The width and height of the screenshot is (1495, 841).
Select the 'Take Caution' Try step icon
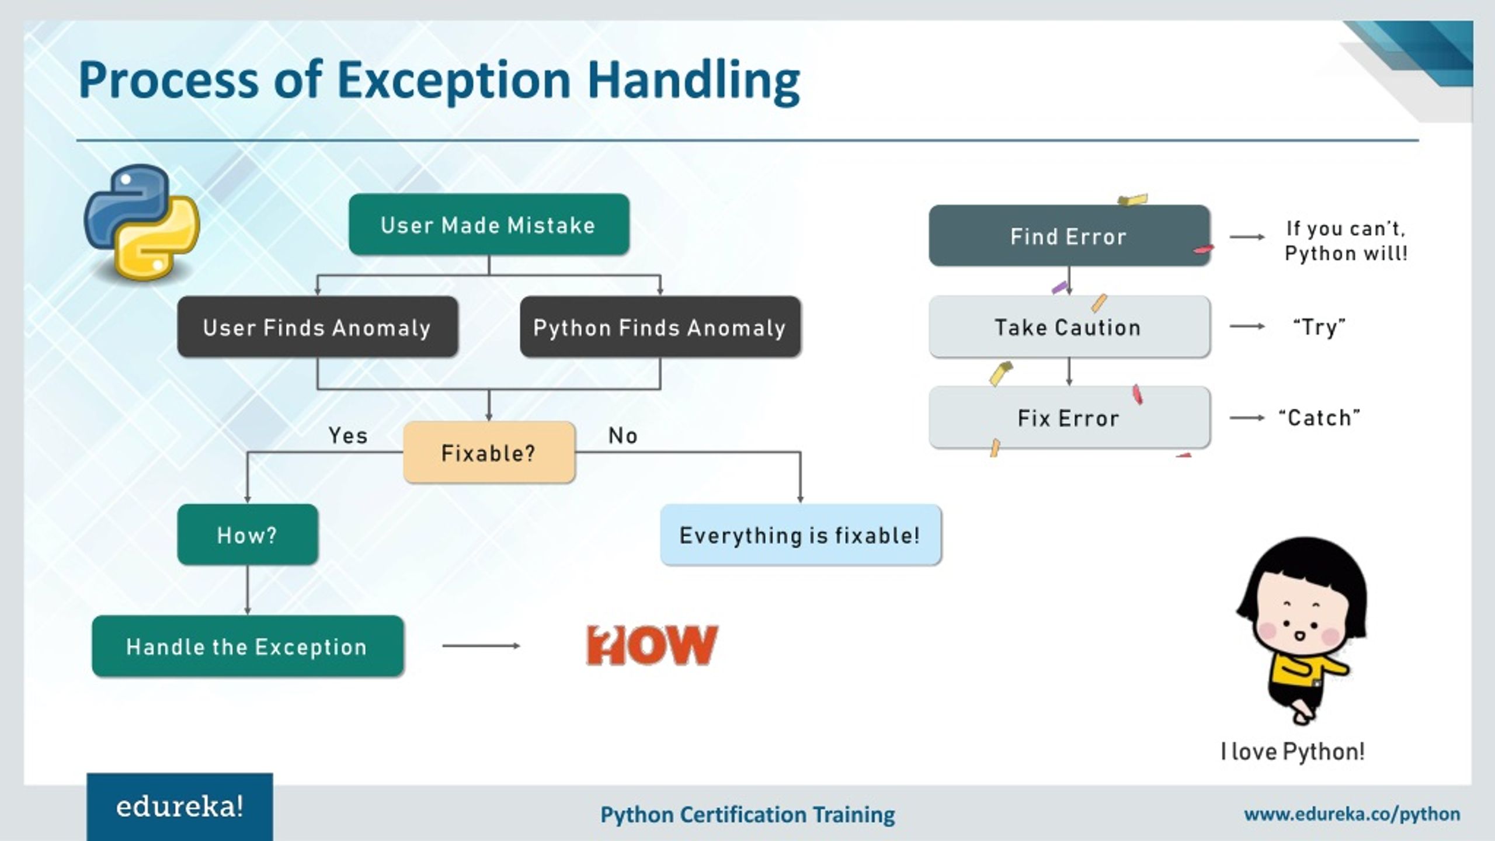pyautogui.click(x=1067, y=326)
